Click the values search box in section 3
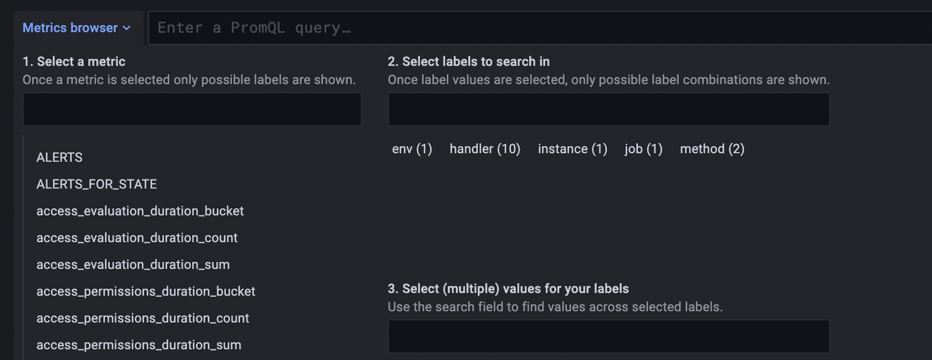 pos(608,336)
